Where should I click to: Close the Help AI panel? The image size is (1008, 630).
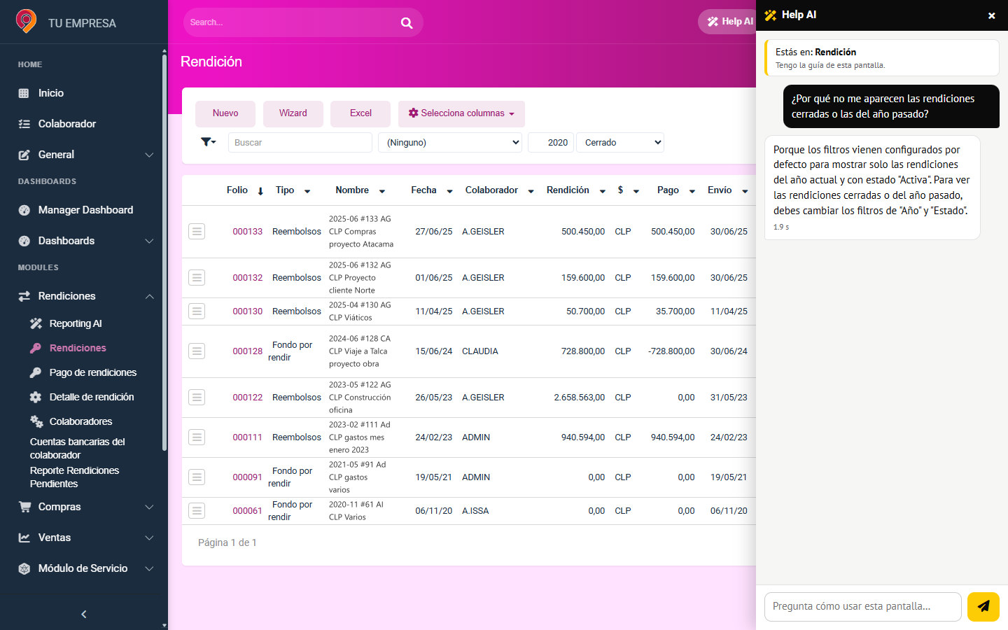click(x=991, y=15)
